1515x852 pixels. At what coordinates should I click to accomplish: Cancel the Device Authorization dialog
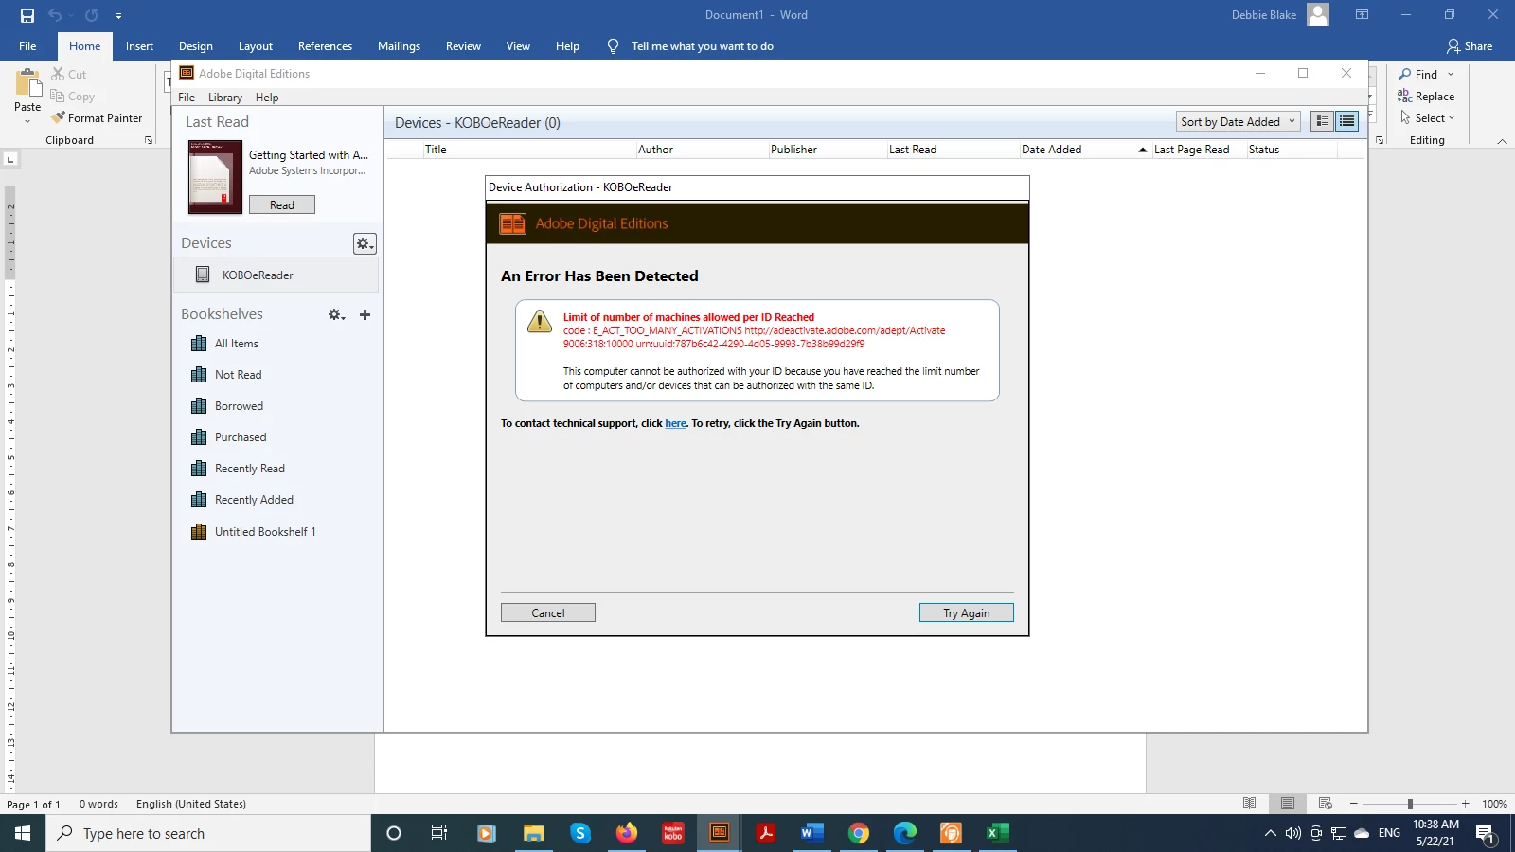(x=547, y=613)
